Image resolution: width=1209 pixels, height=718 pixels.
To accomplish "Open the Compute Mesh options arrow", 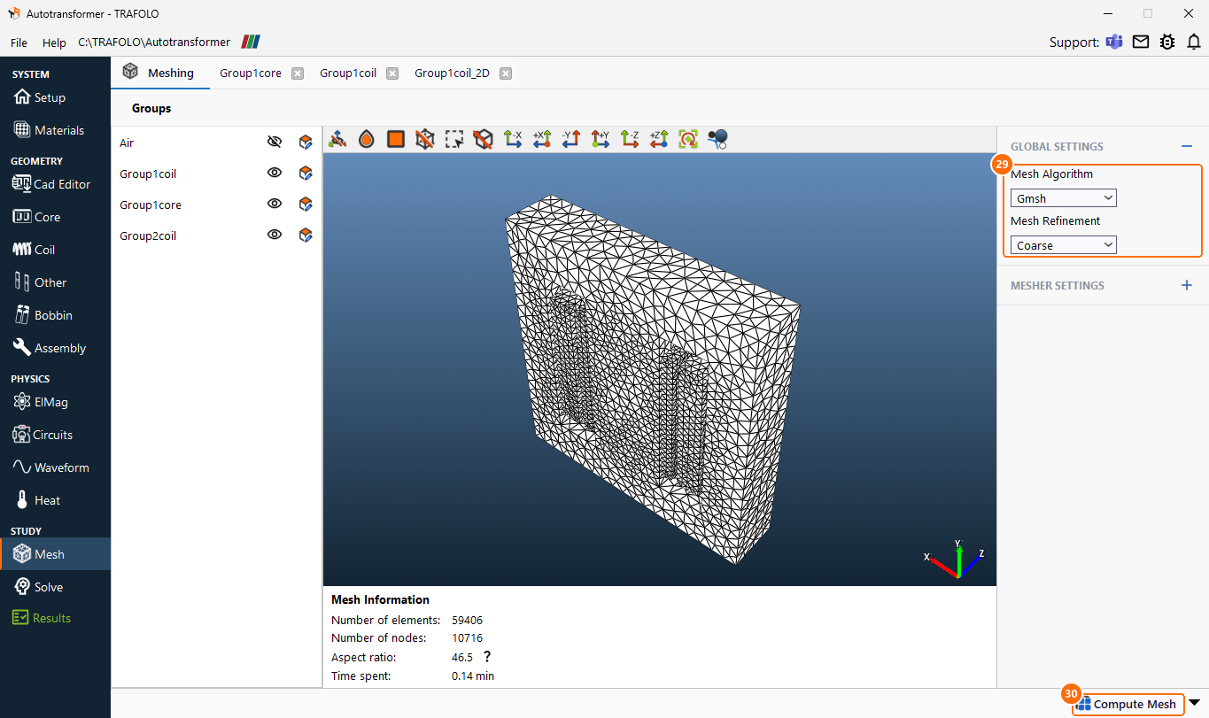I will coord(1194,703).
